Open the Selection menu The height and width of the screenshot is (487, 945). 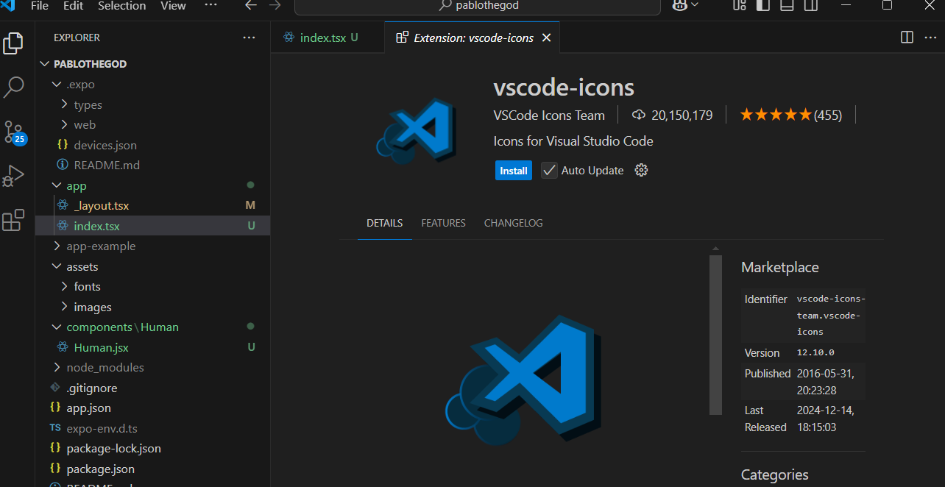click(121, 6)
